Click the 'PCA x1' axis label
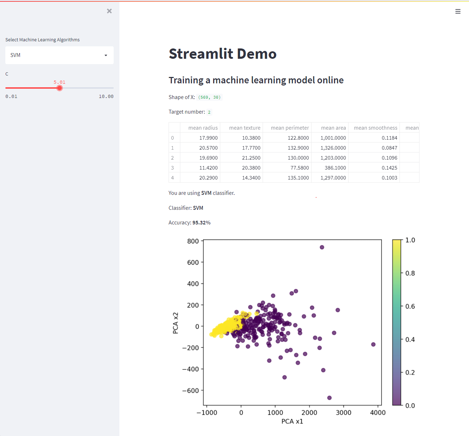The width and height of the screenshot is (469, 436). click(292, 421)
